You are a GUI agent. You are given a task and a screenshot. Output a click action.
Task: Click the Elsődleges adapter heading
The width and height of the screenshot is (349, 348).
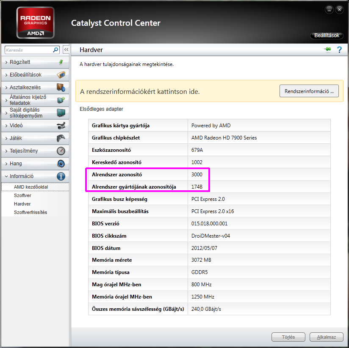tap(101, 109)
